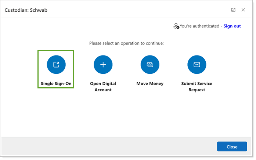Click the blue Close button
256x160 pixels.
[232, 146]
